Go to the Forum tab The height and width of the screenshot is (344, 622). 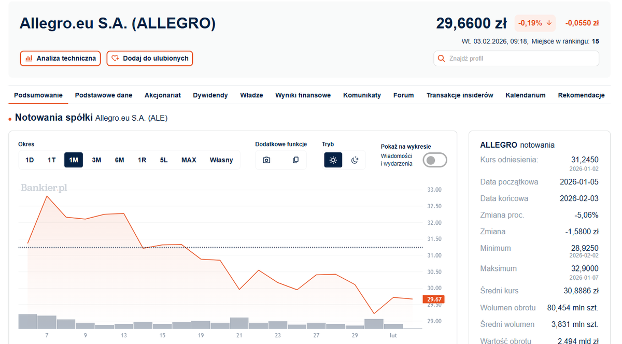point(404,95)
